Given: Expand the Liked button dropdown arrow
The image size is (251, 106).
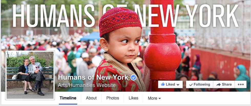Looking at the screenshot, I should 178,85.
